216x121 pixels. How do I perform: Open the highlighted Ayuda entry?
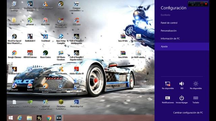click(182, 46)
